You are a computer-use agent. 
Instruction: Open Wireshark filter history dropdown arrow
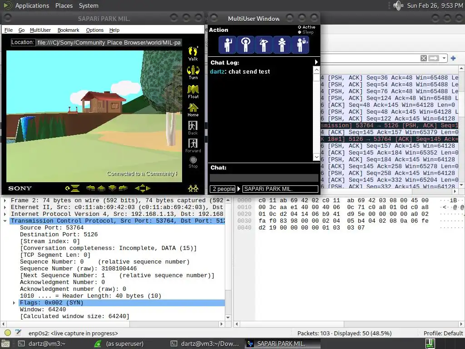click(444, 58)
